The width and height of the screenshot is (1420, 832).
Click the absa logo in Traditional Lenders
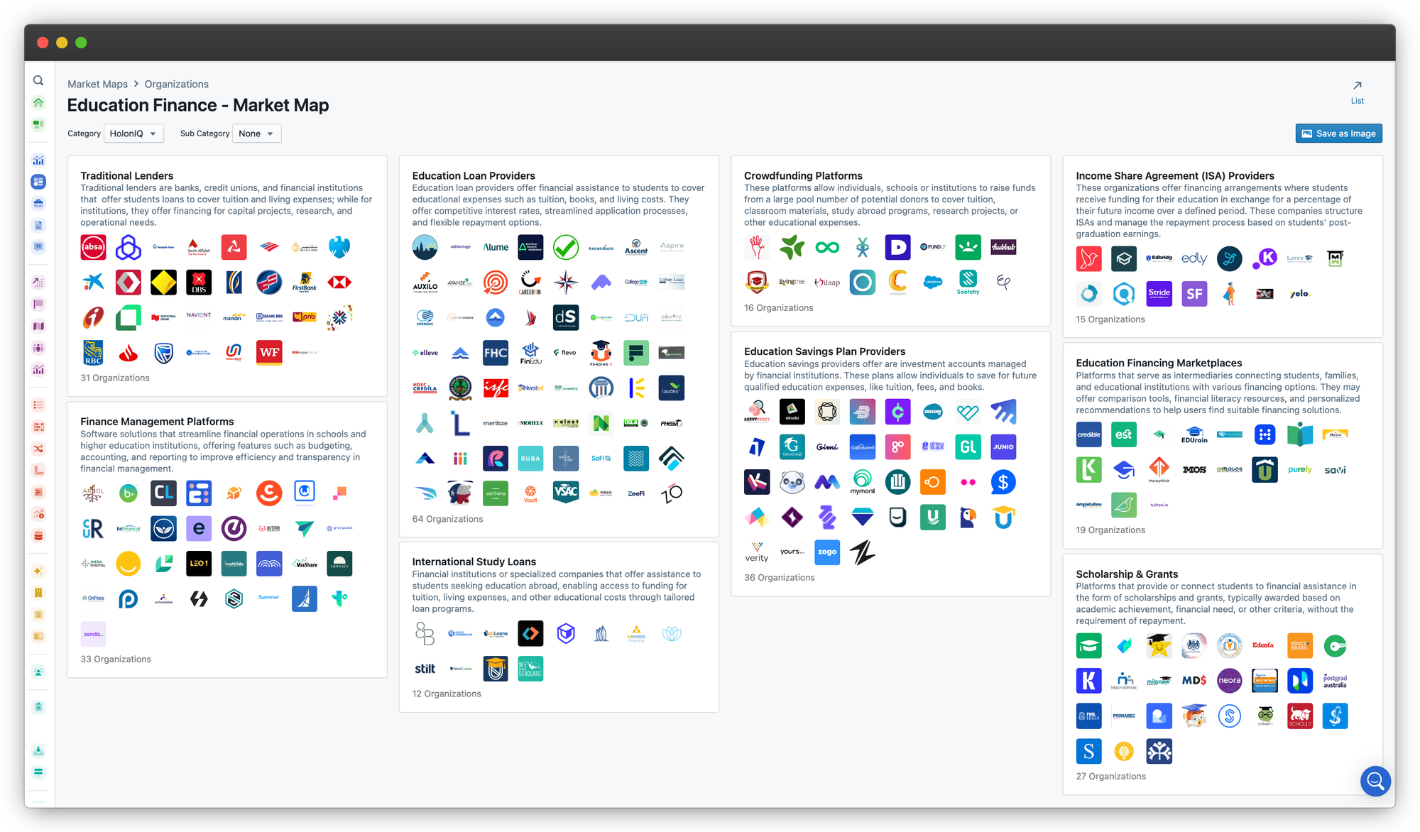[93, 247]
